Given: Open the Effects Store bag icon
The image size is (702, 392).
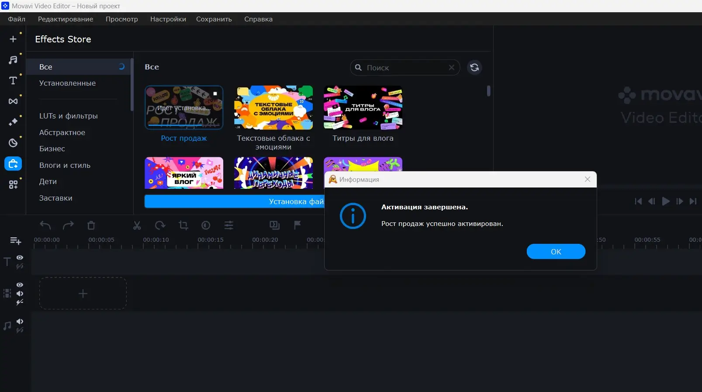Looking at the screenshot, I should [x=13, y=164].
